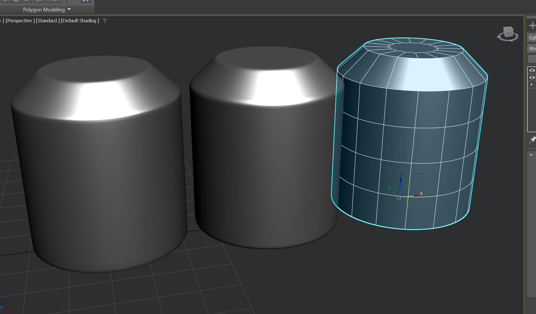Expand the modifier stack entry arrow

(531, 85)
